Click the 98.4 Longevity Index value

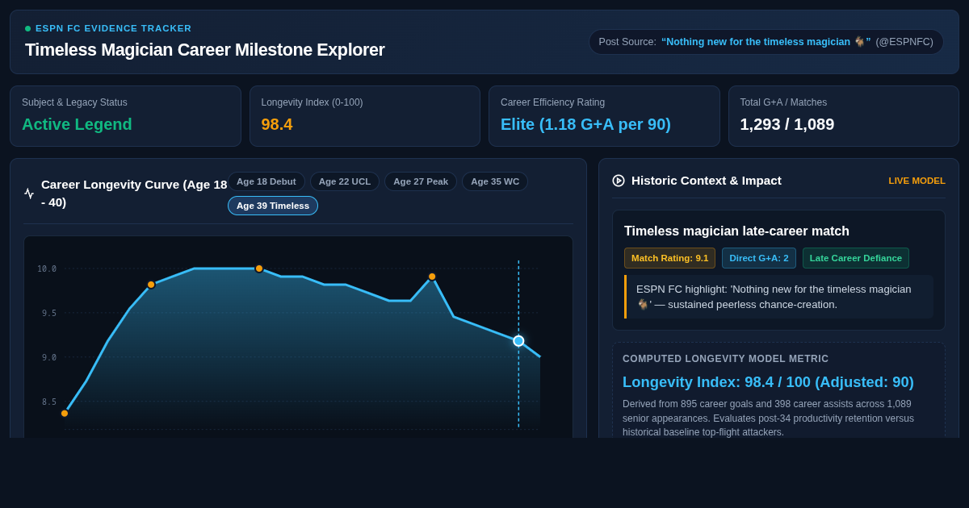[277, 124]
